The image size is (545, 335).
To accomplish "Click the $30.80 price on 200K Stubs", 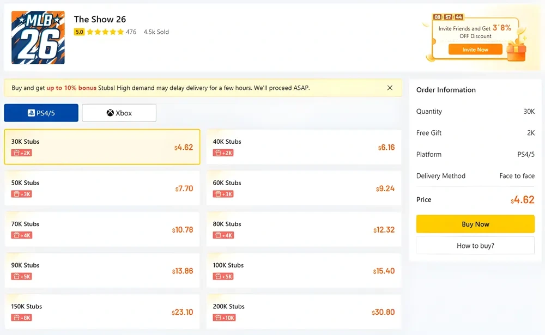I will click(383, 312).
